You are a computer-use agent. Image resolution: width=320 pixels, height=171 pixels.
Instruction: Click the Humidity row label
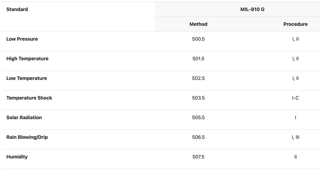[17, 157]
